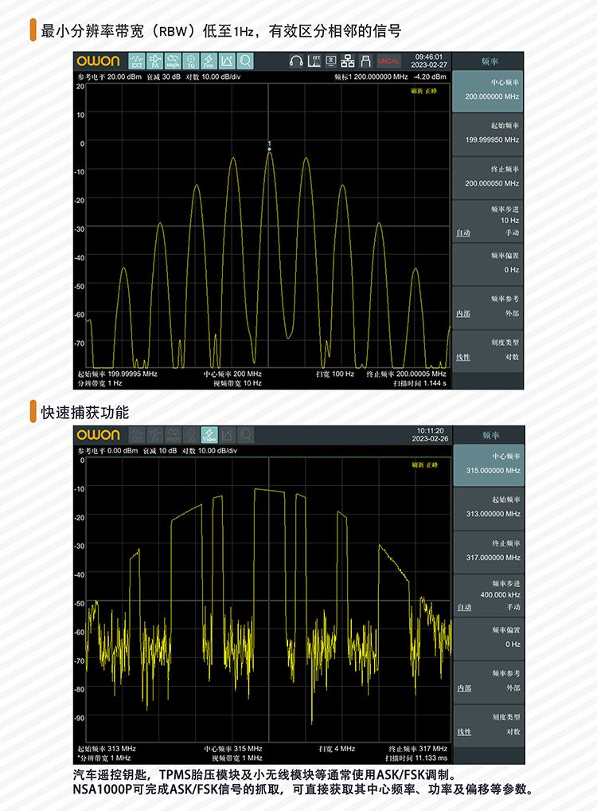Open the 频率 menu header on top screen
The image size is (597, 811).
click(490, 61)
